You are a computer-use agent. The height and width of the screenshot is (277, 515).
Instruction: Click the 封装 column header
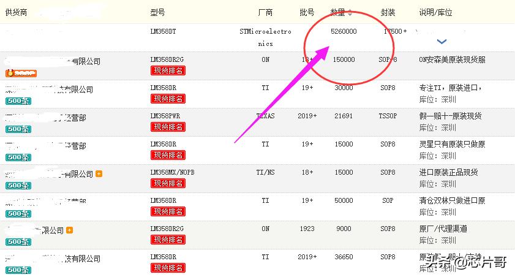[388, 13]
